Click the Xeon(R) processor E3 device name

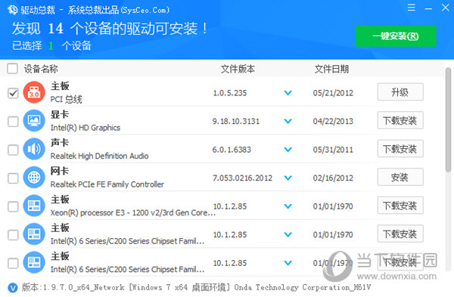(133, 212)
